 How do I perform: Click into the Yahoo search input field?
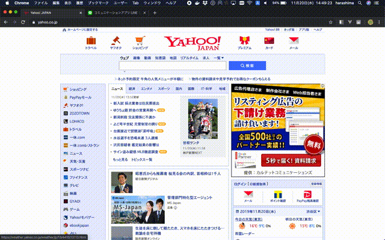click(173, 65)
